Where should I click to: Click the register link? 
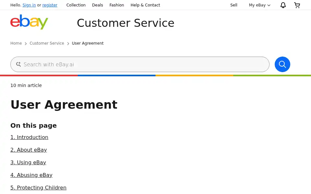50,5
